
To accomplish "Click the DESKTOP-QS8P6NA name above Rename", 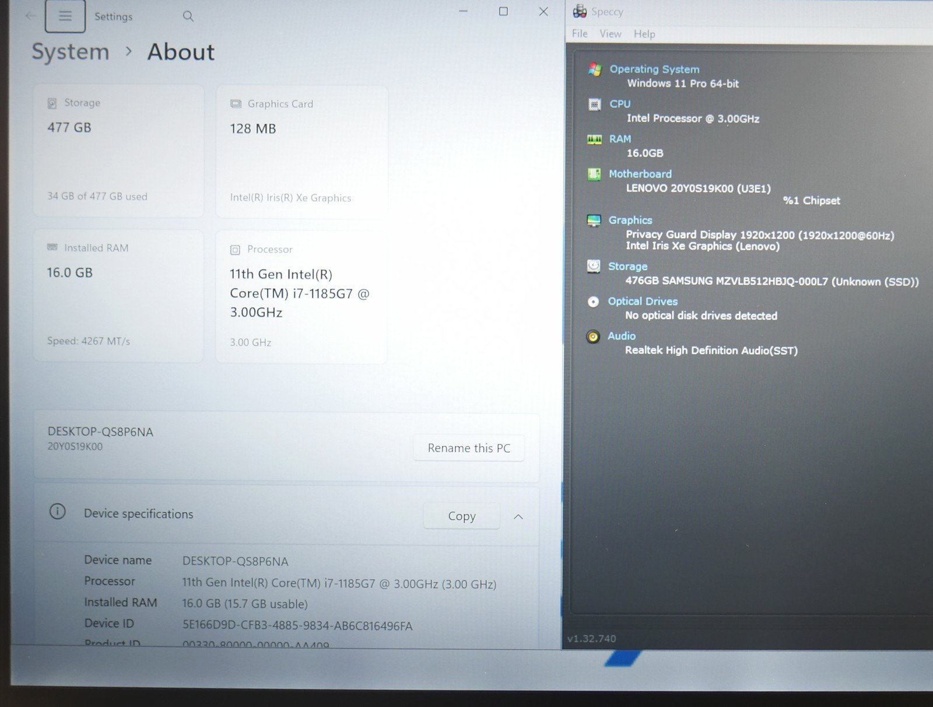I will (100, 432).
